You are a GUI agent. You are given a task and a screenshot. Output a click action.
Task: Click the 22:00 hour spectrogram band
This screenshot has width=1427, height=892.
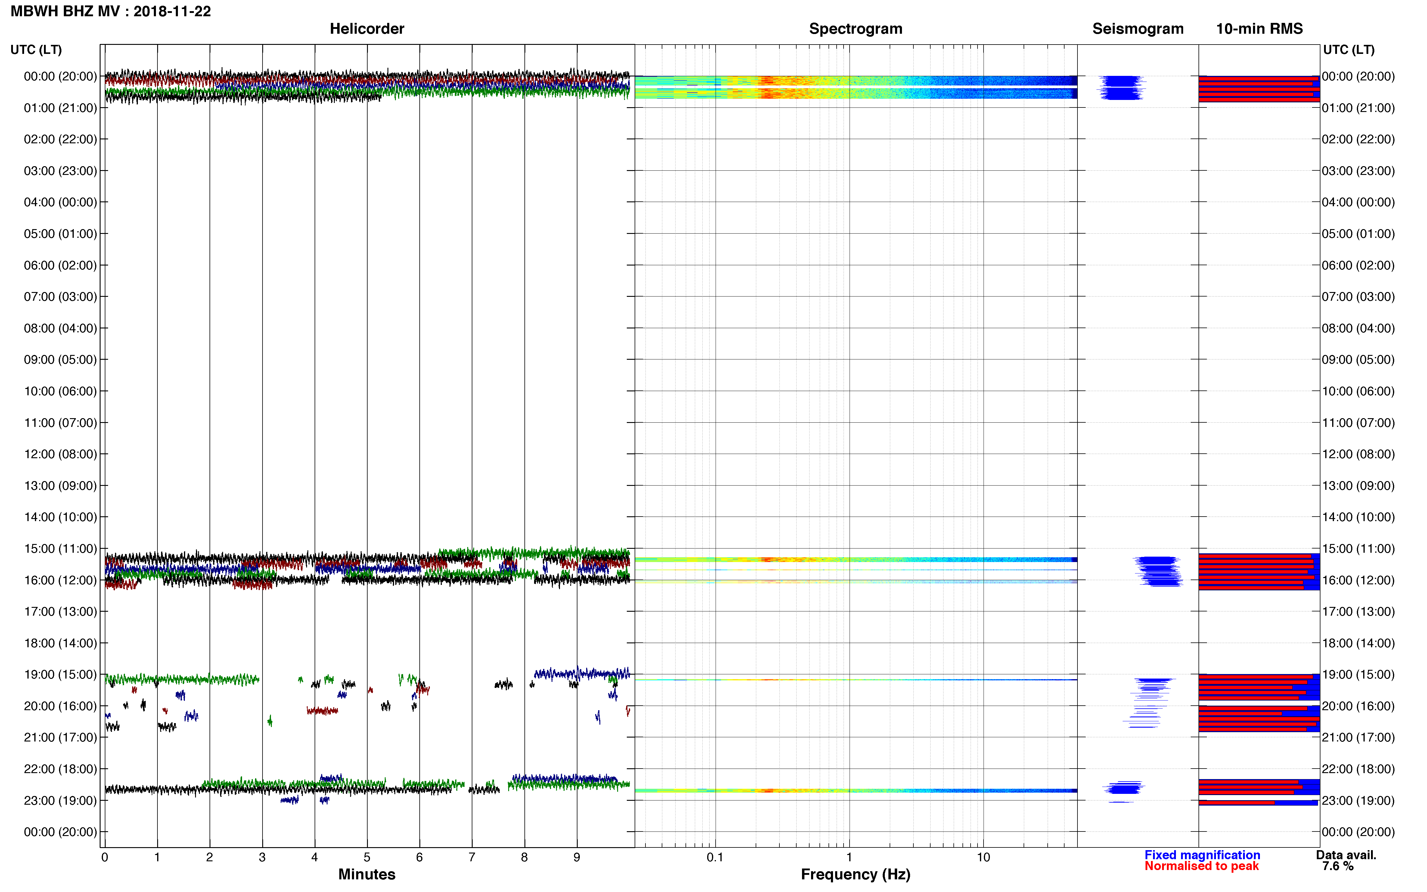856,791
